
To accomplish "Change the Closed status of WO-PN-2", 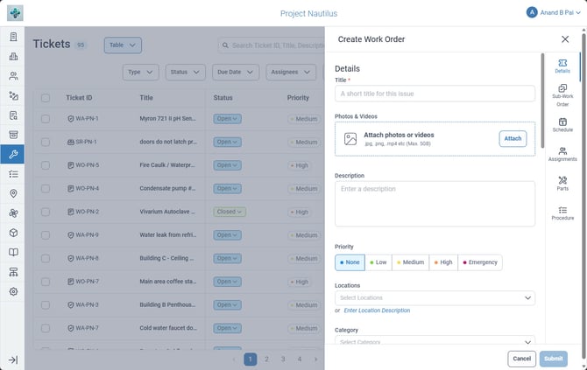I will (230, 212).
